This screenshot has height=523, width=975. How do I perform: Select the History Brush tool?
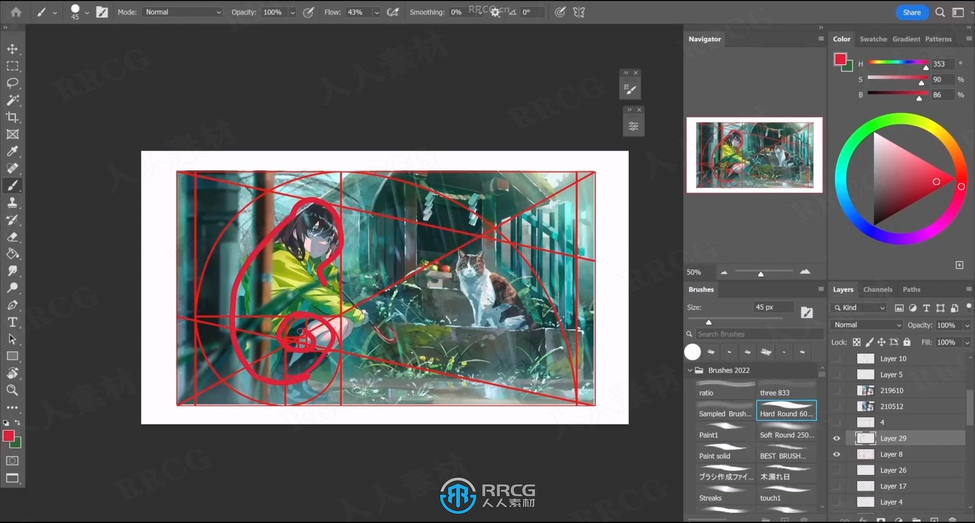click(x=13, y=219)
